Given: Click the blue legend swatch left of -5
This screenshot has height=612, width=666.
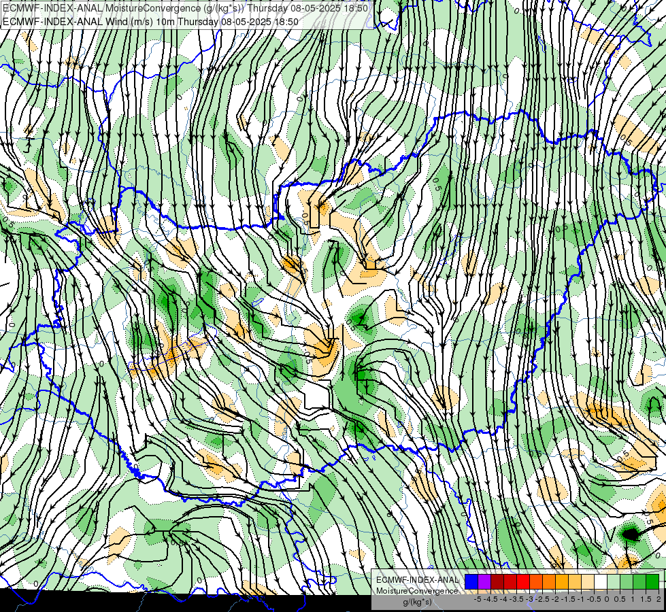Looking at the screenshot, I should pos(471,582).
